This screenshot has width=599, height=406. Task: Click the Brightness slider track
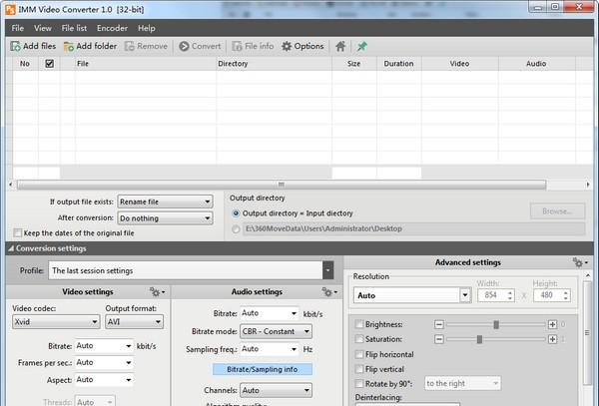pos(495,324)
